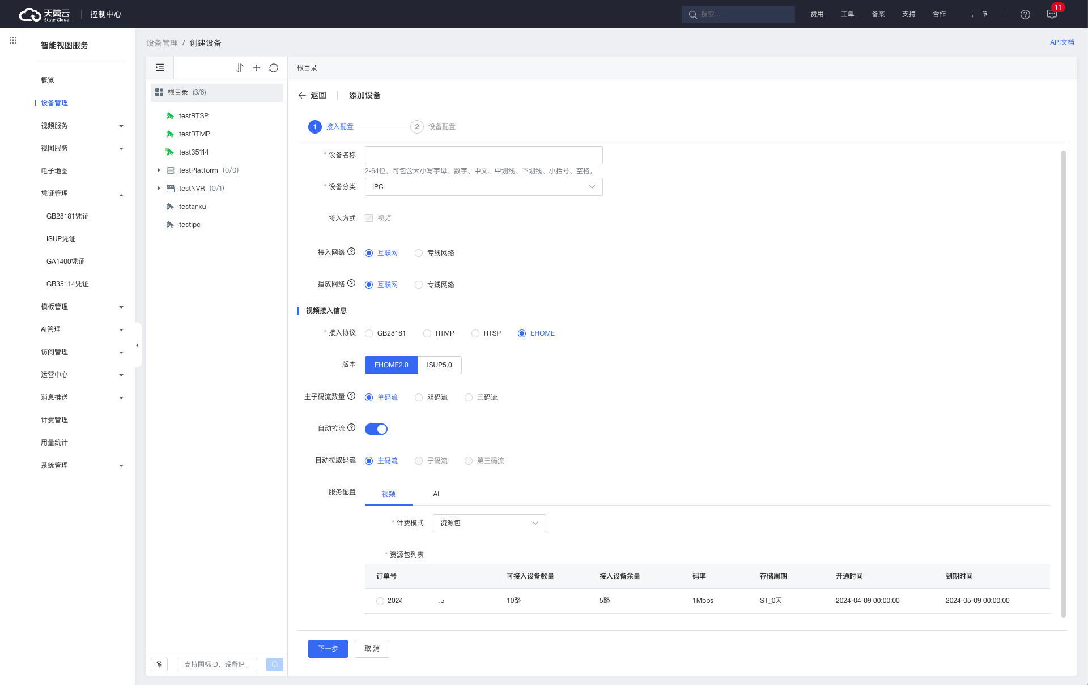This screenshot has height=685, width=1088.
Task: Click the 取消 cancel button
Action: pyautogui.click(x=372, y=649)
